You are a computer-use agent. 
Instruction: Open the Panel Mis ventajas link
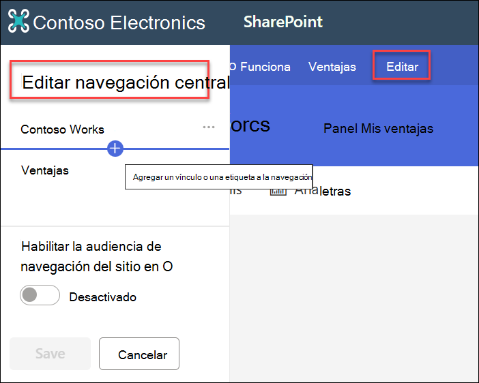click(x=378, y=129)
